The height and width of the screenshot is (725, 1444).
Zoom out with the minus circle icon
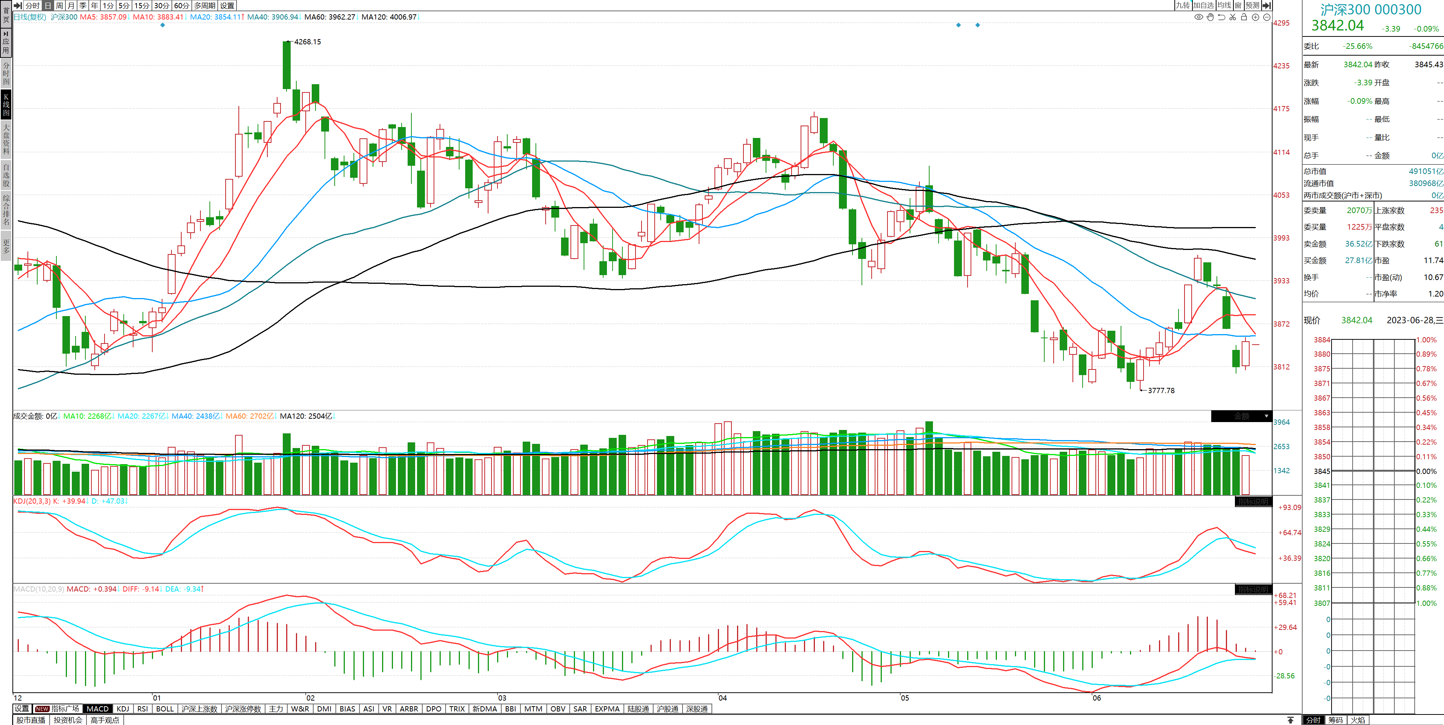click(1267, 17)
